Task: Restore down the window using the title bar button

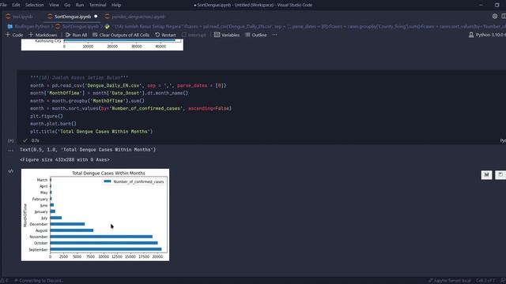Action: (x=497, y=5)
